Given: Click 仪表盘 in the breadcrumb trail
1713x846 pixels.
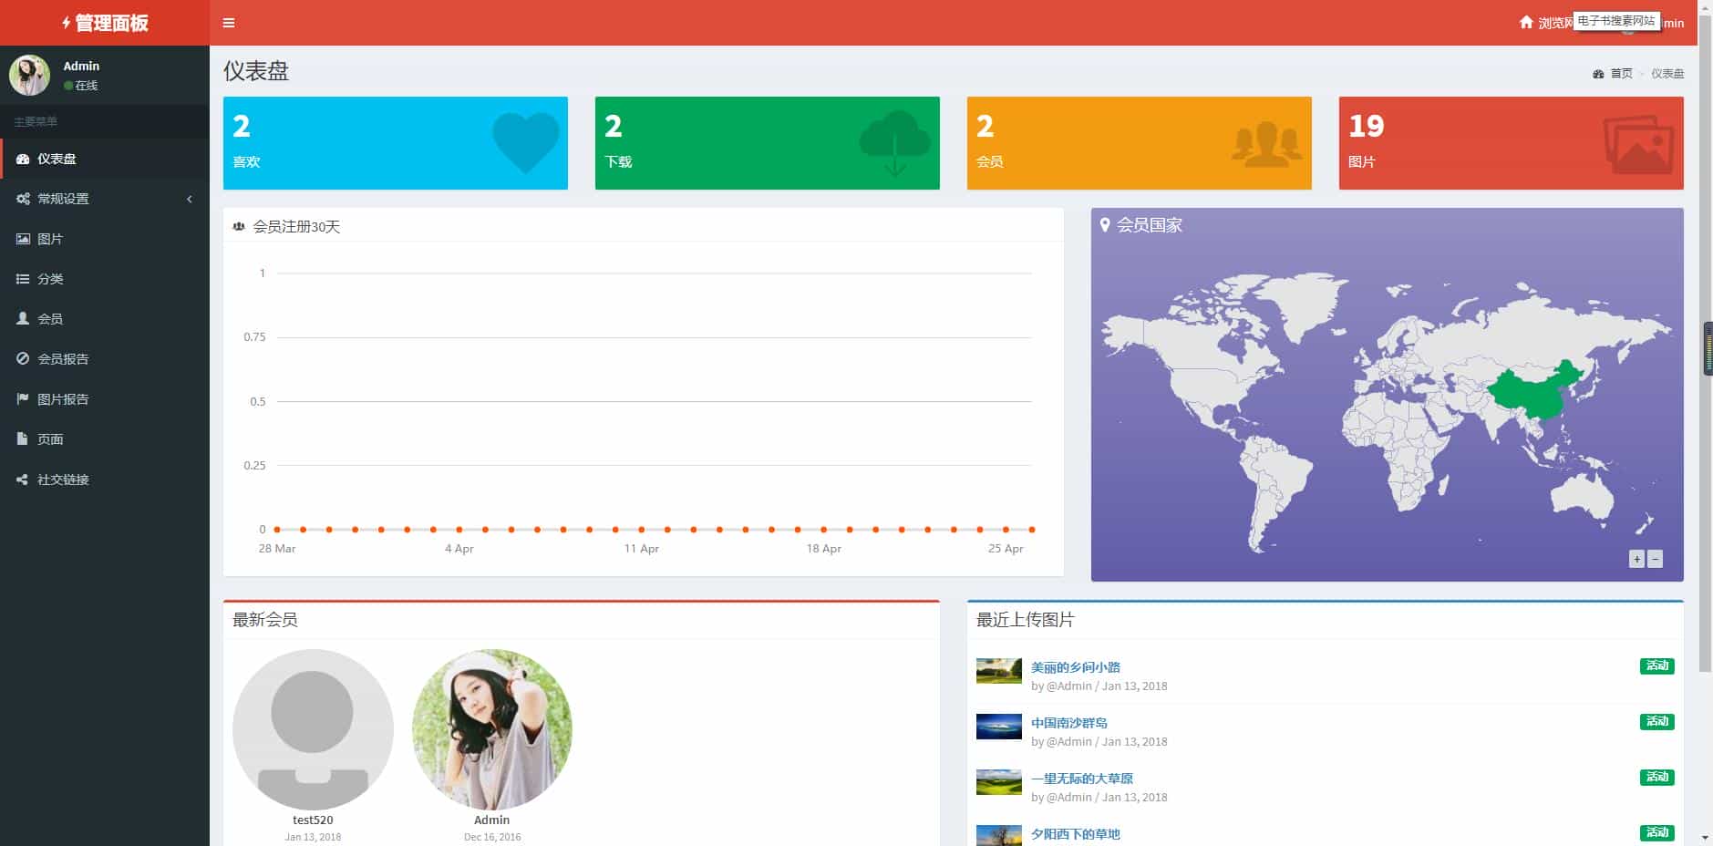Looking at the screenshot, I should [x=1667, y=74].
